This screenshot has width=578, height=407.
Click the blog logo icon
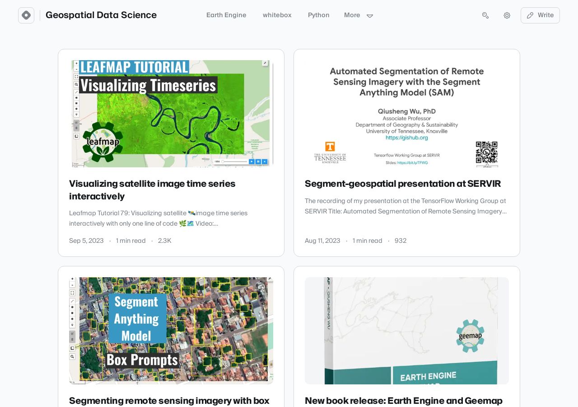pyautogui.click(x=26, y=15)
